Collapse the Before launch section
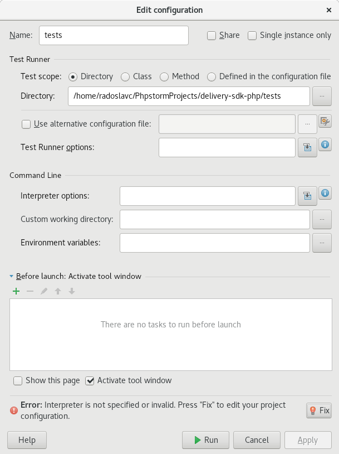Viewport: 339px width, 454px height. pos(11,276)
